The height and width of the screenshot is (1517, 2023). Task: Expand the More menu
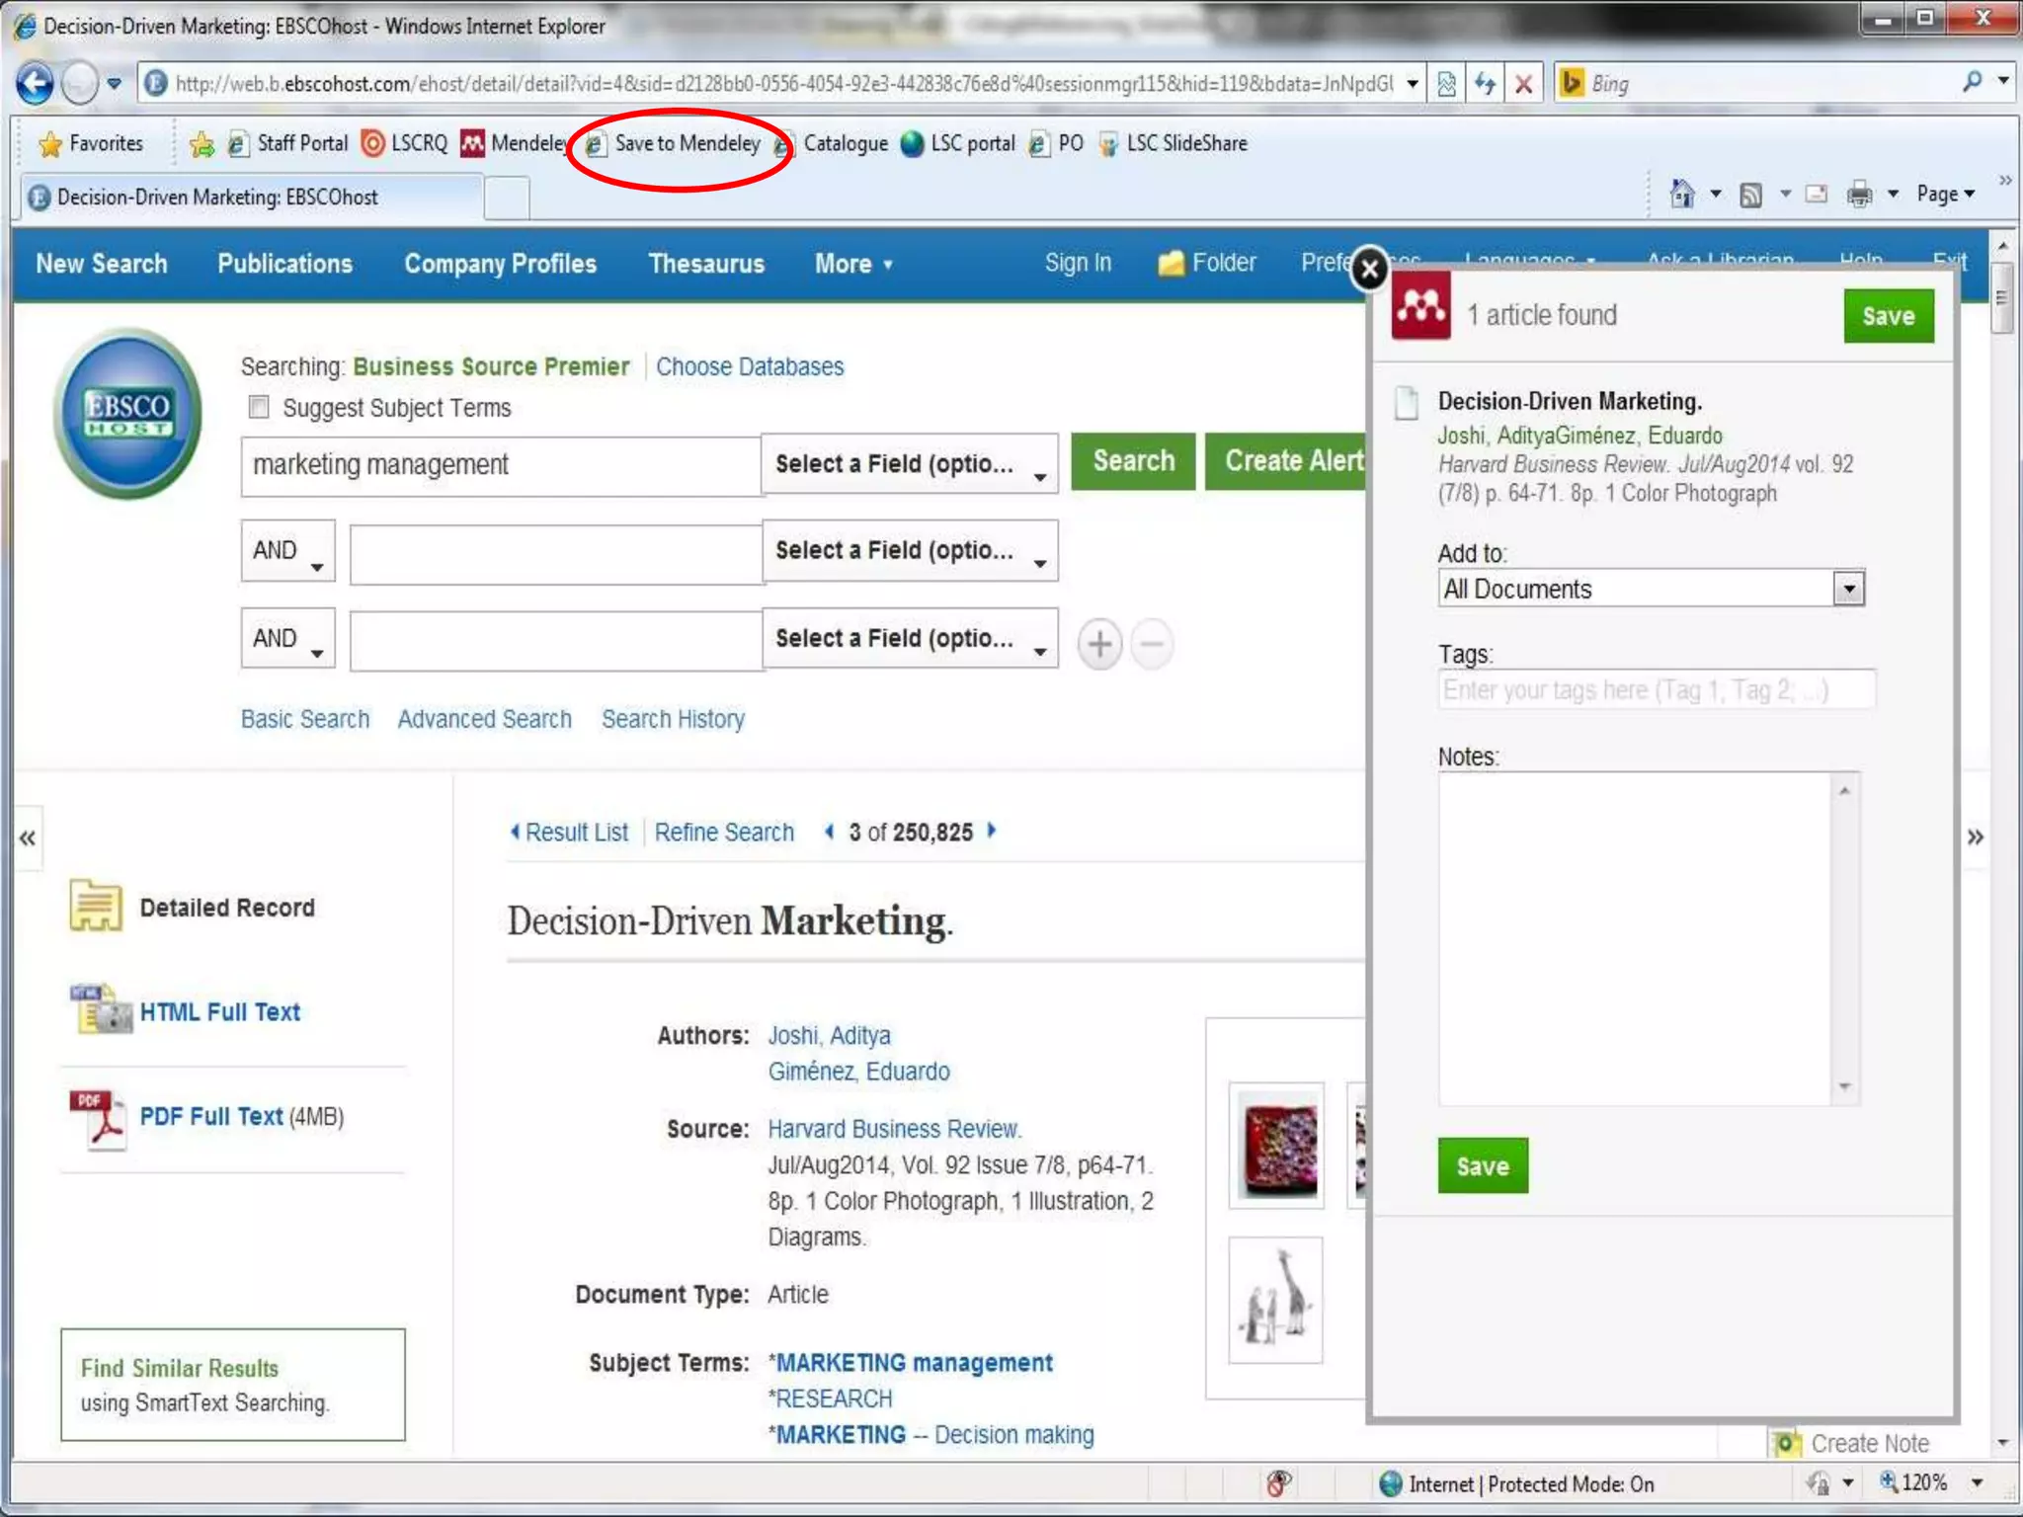point(852,264)
